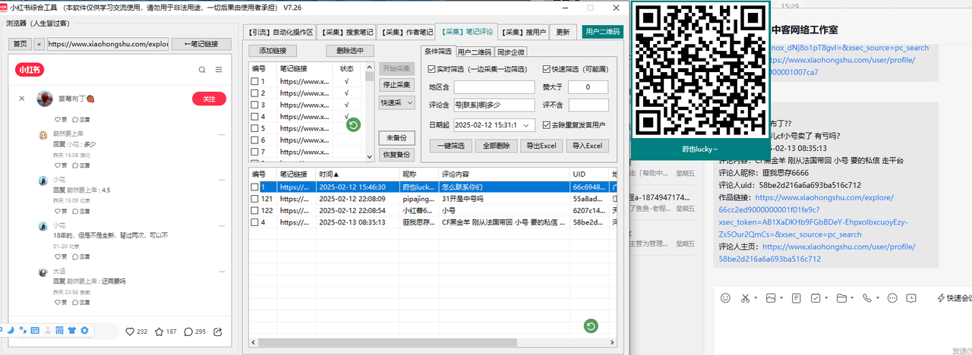Click the image icon in chat toolbar

click(x=771, y=298)
